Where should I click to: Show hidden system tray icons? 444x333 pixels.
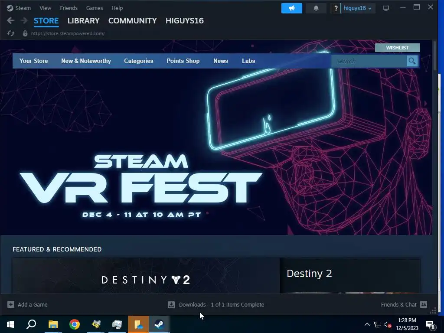[367, 324]
